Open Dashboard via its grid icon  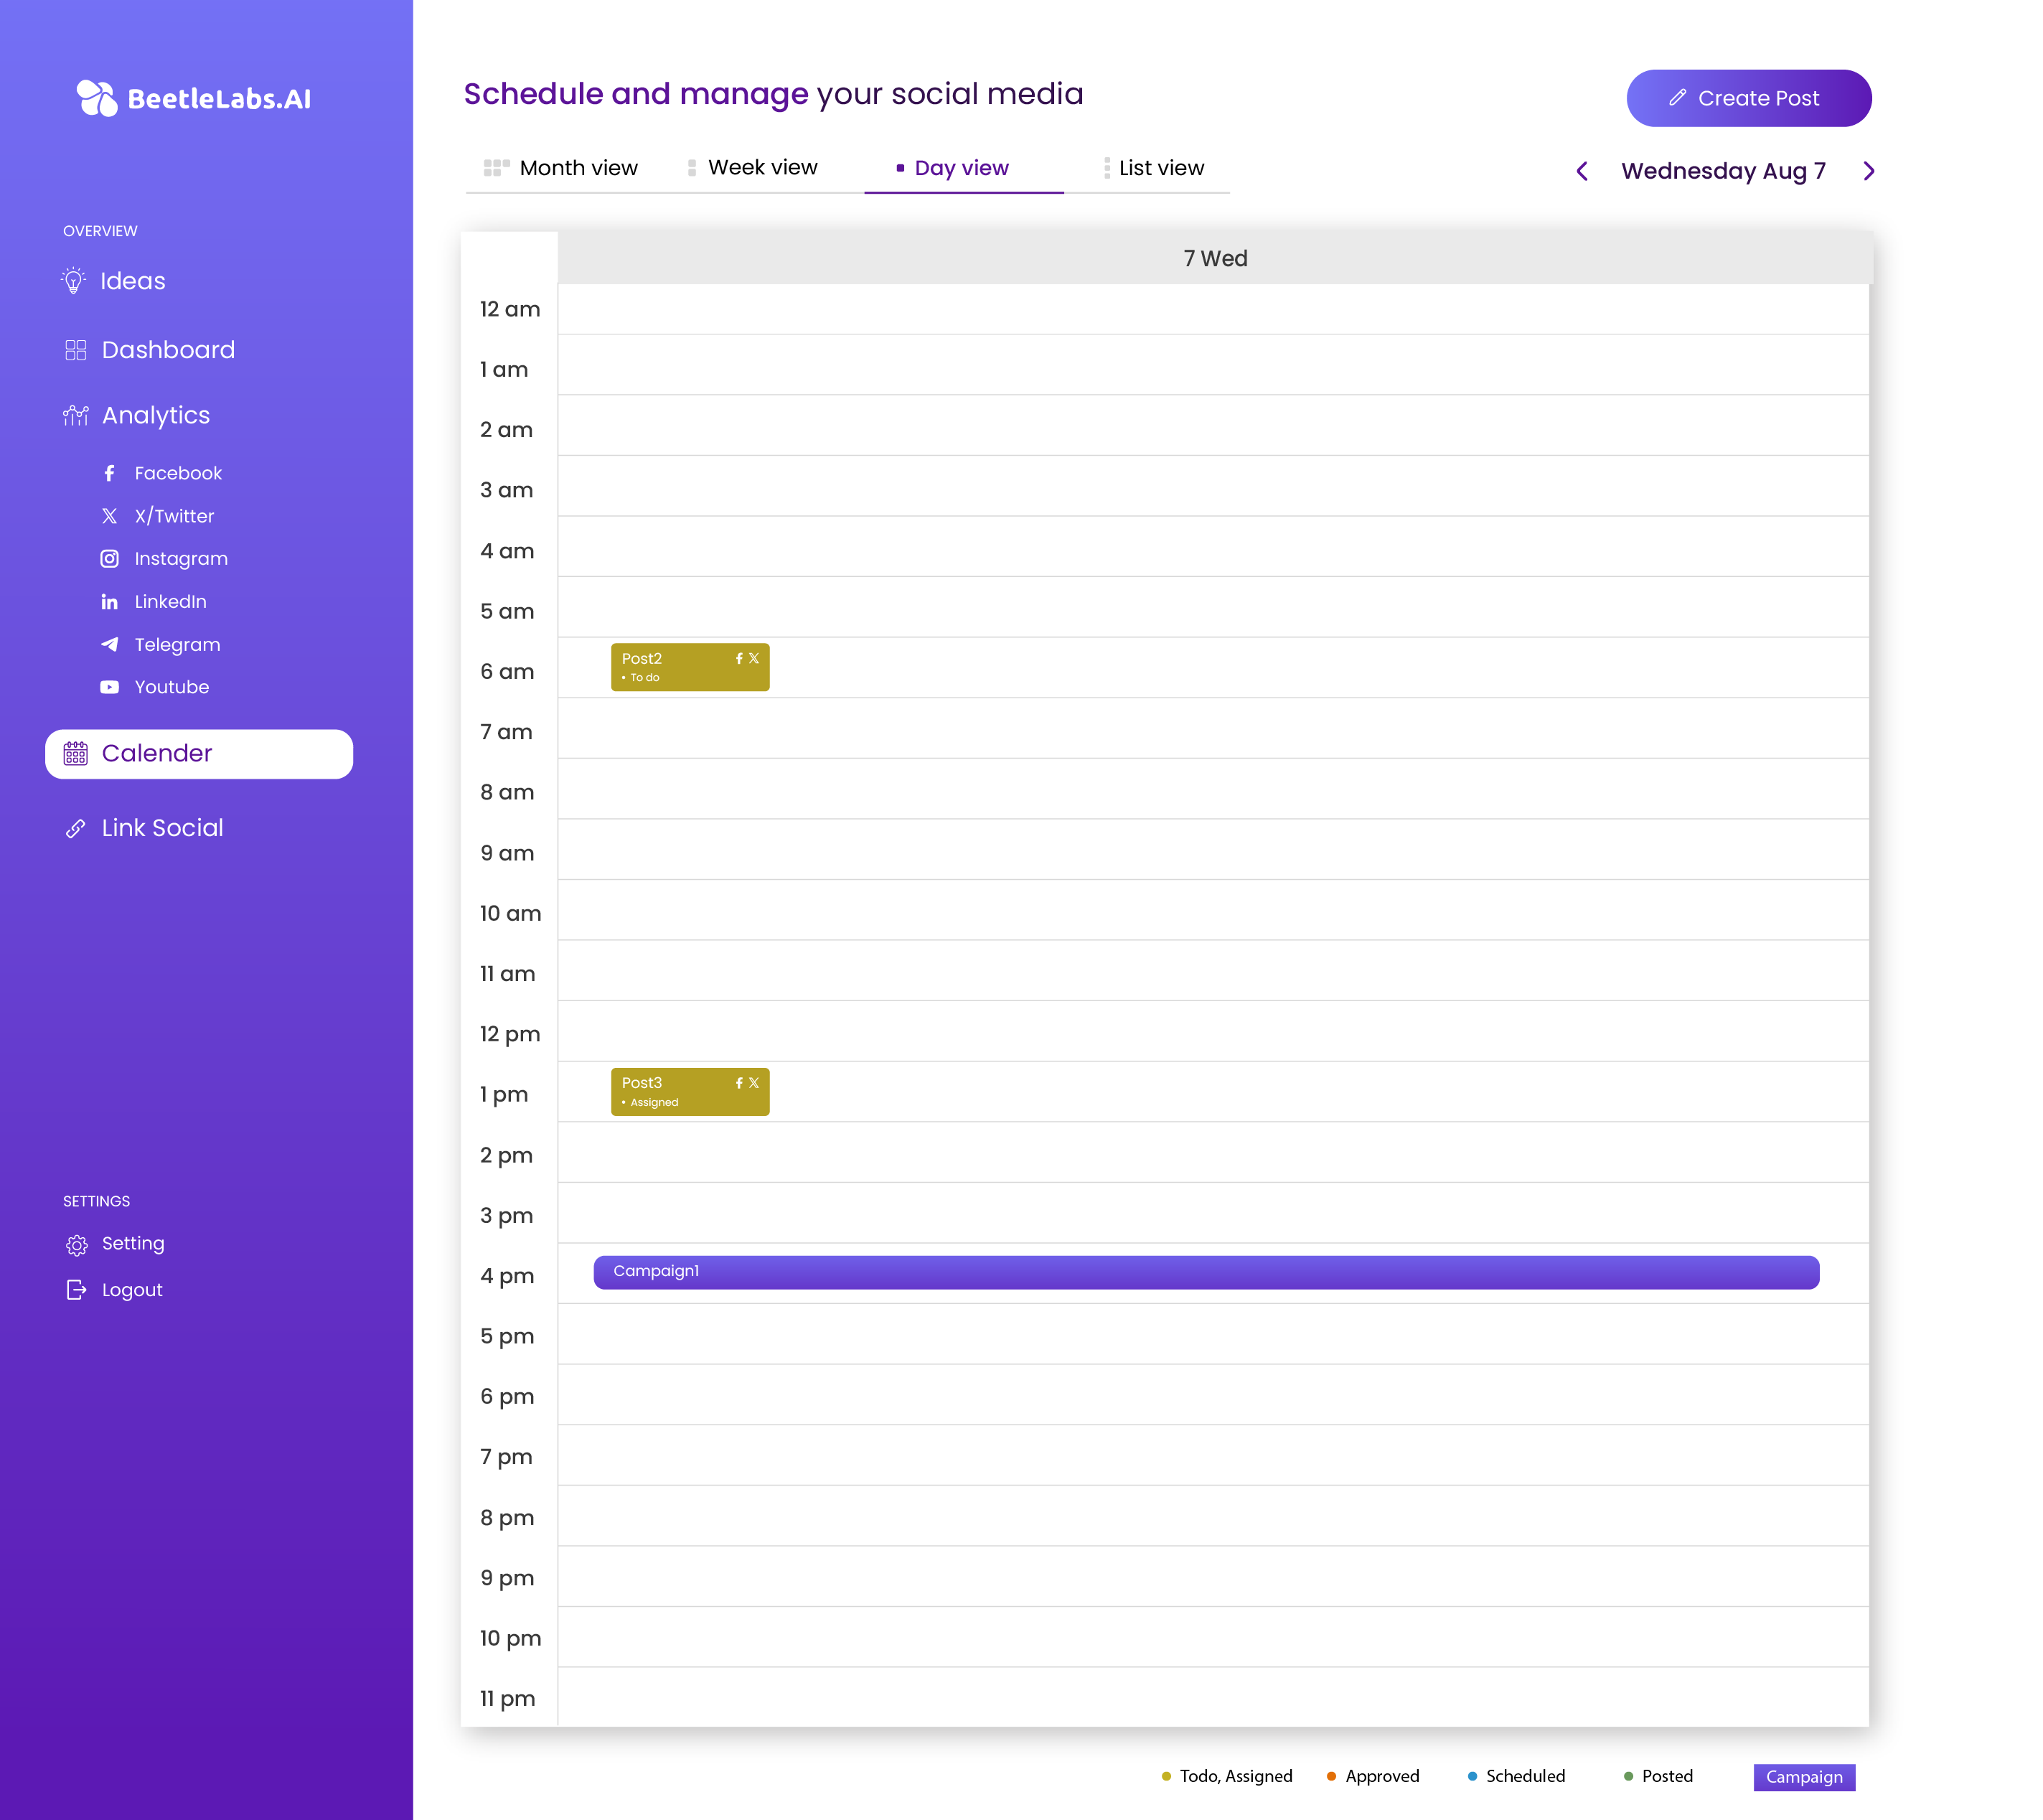(76, 350)
